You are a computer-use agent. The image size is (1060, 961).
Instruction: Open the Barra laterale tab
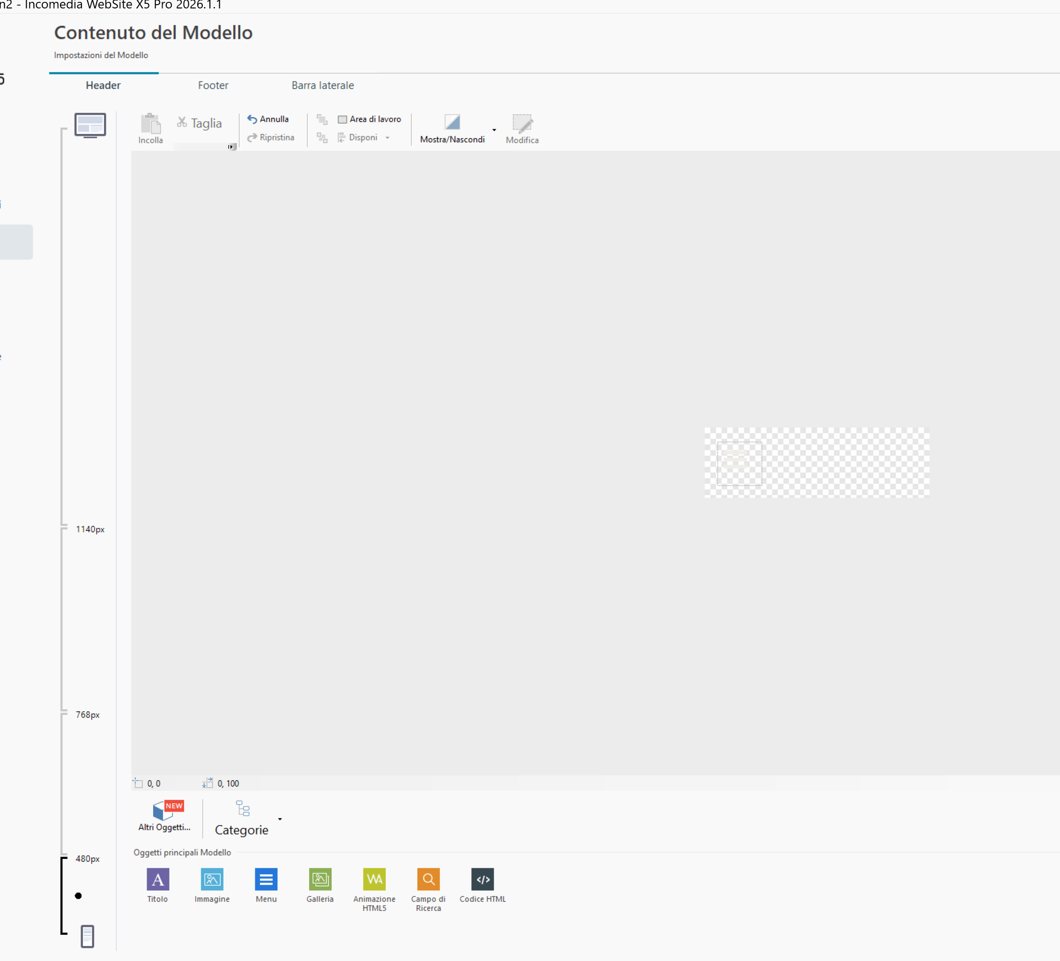tap(322, 85)
